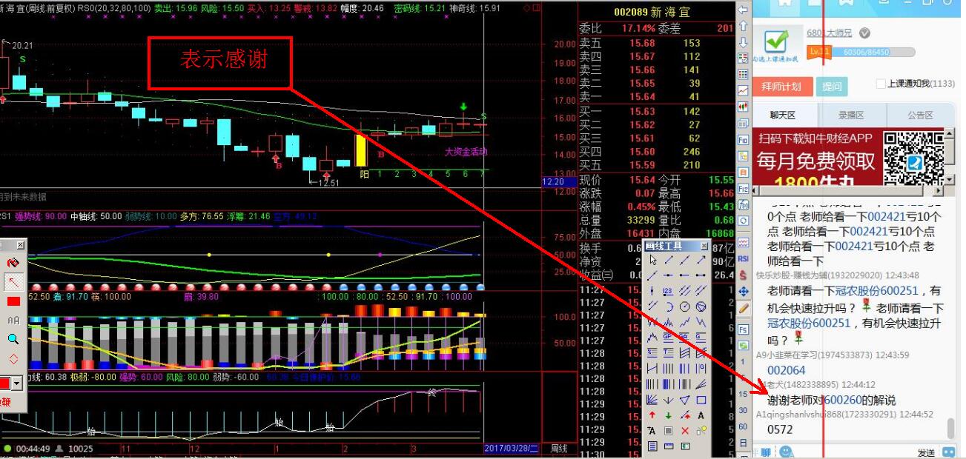Select the red filled rectangle tool

[13, 301]
